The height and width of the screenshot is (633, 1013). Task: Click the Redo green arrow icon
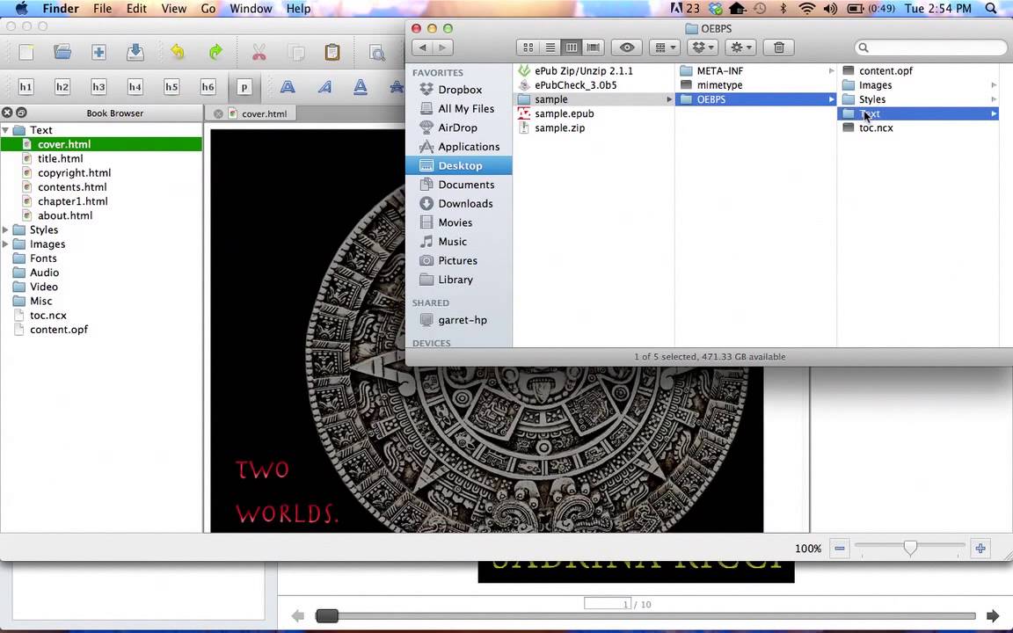[x=215, y=53]
